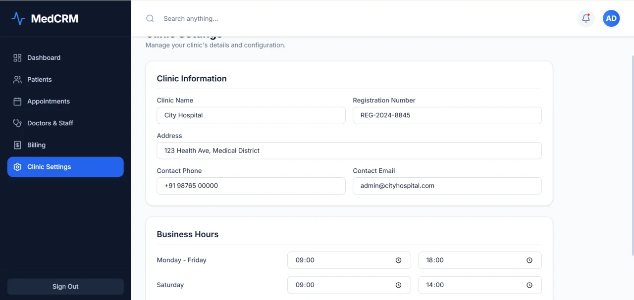
Task: Click the Contact Email field
Action: (x=447, y=186)
